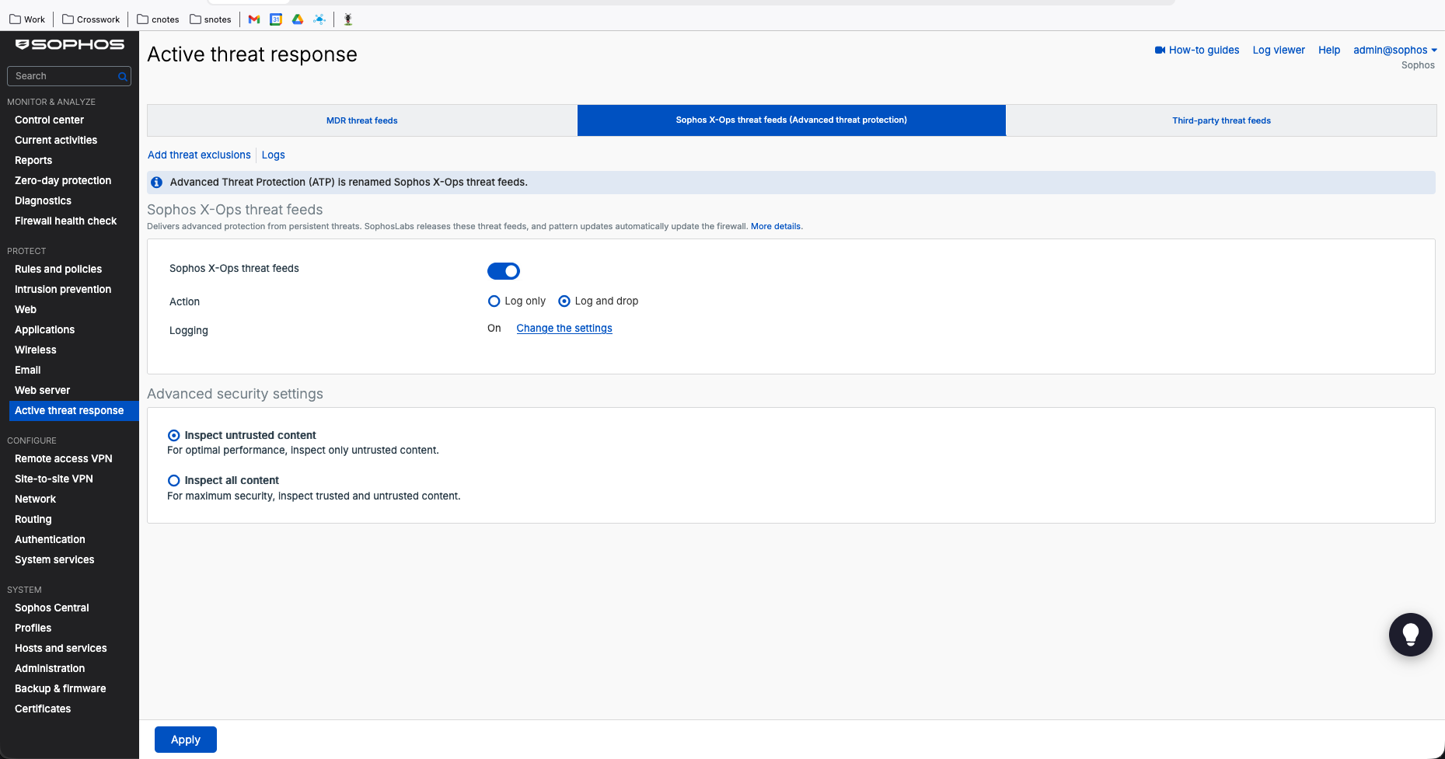Click the sidebar Search input field
This screenshot has width=1445, height=759.
(64, 76)
